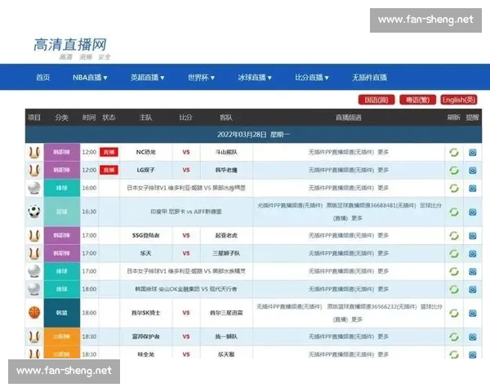Image resolution: width=490 pixels, height=392 pixels.
Task: Open the 无插件直播 navigation item
Action: coord(369,78)
